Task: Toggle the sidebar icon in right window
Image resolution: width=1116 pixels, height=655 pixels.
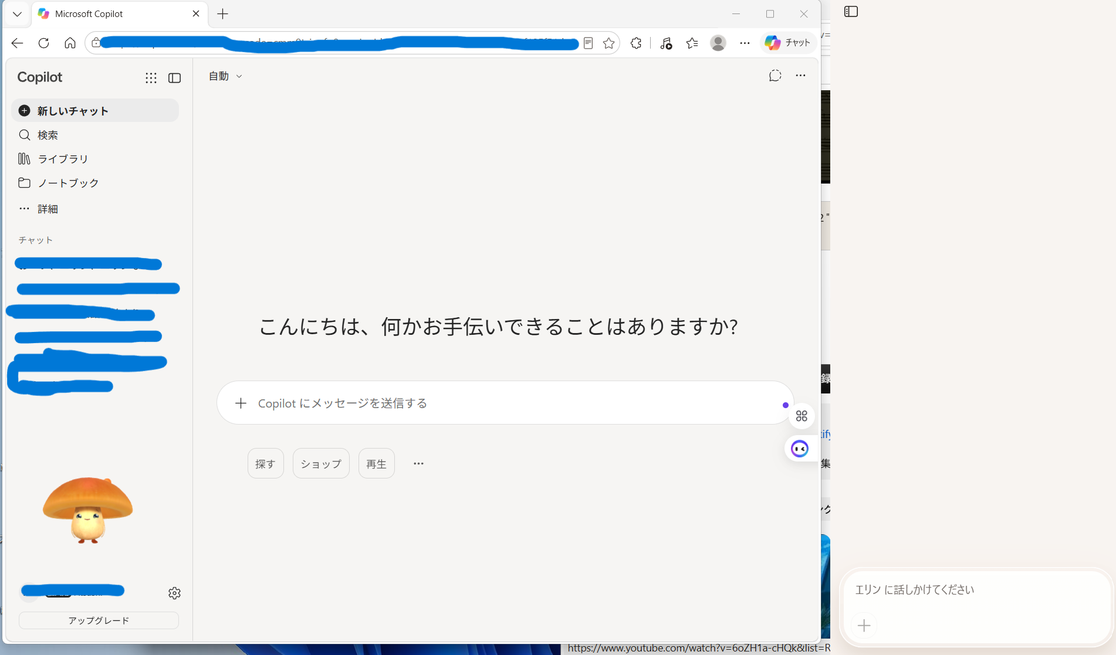Action: pos(851,12)
